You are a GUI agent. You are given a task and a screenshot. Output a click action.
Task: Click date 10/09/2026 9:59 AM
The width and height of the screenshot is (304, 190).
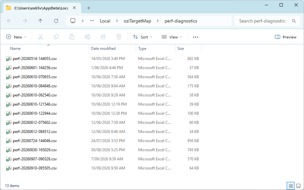[108, 168]
